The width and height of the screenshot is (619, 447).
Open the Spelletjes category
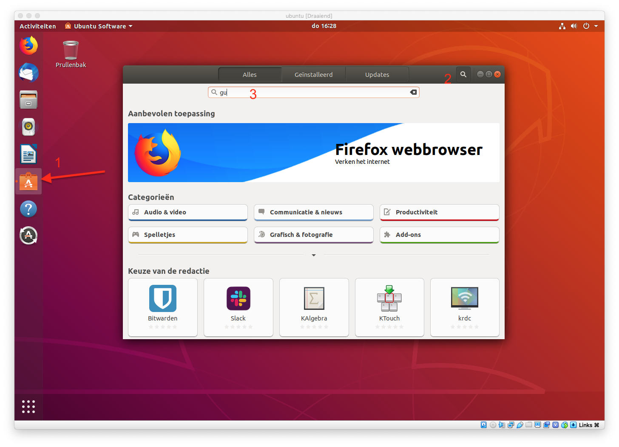coord(187,235)
